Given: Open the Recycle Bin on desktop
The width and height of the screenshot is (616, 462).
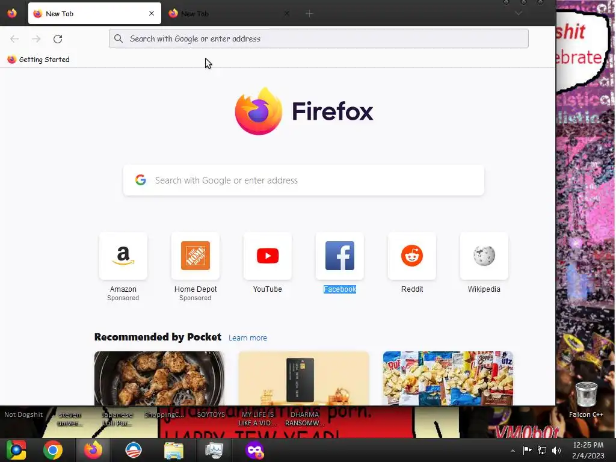Looking at the screenshot, I should (x=586, y=394).
